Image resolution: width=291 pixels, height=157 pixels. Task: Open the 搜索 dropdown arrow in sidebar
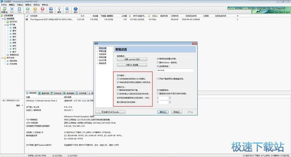click(23, 105)
